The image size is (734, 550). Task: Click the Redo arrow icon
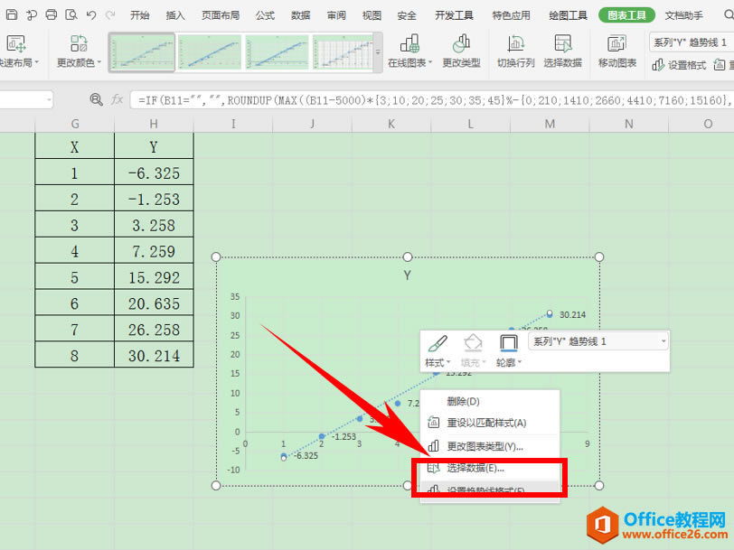click(110, 15)
